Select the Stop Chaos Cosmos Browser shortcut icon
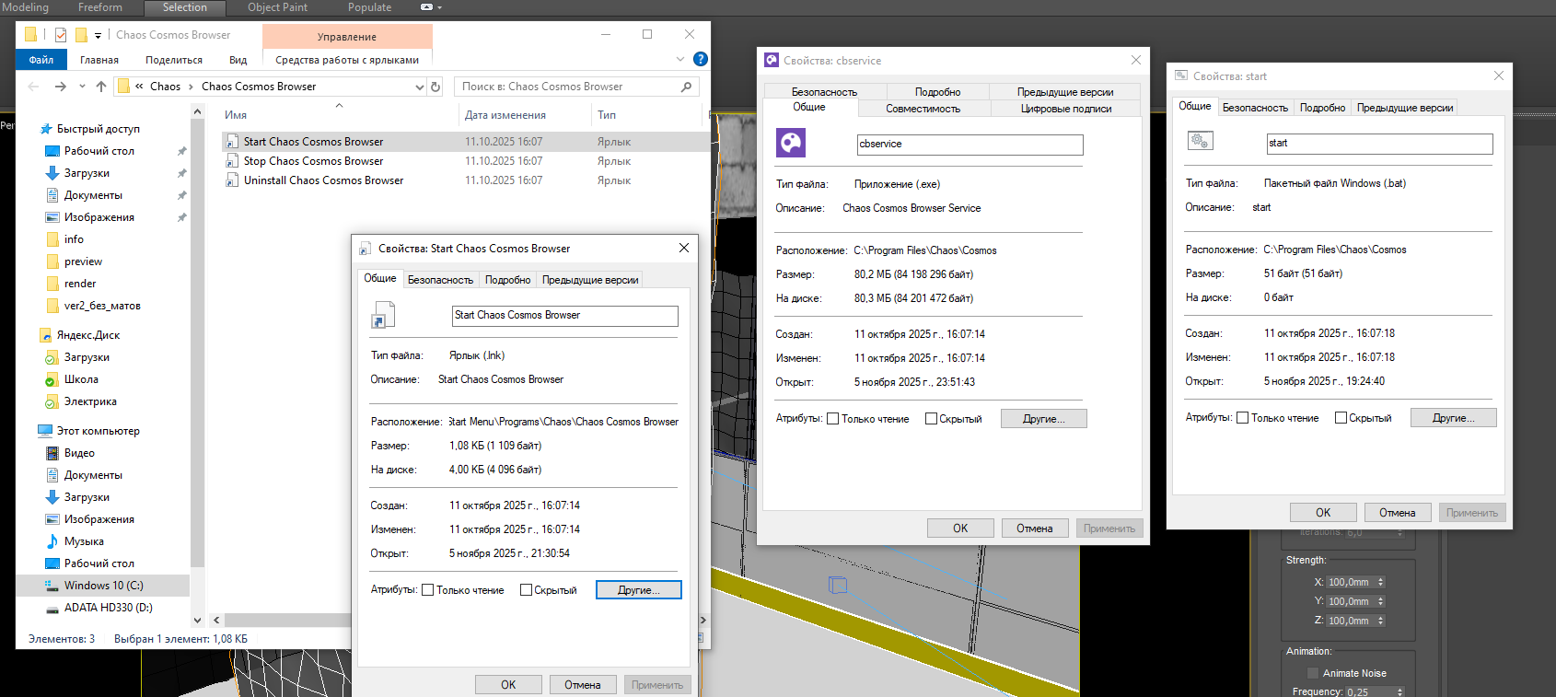Image resolution: width=1556 pixels, height=697 pixels. (x=233, y=161)
